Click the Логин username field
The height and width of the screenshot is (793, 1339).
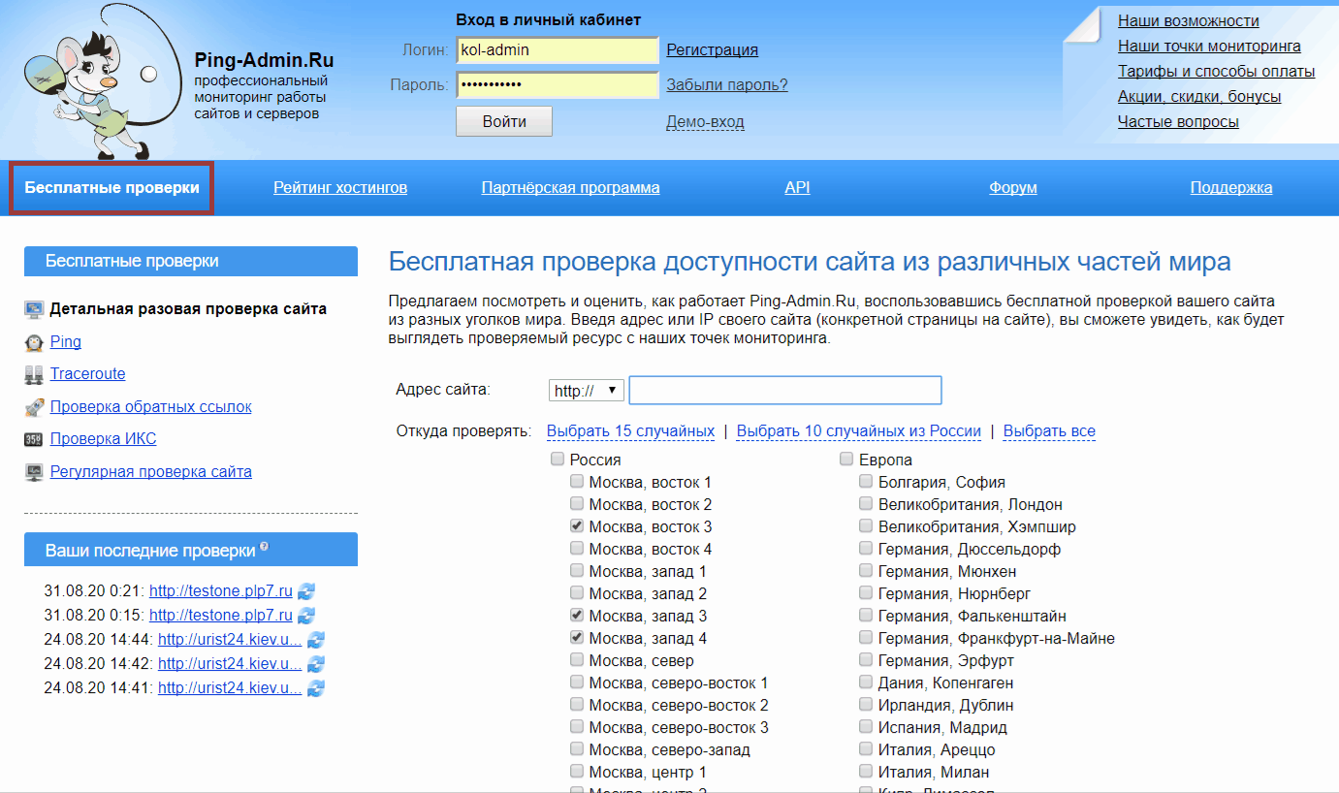(558, 50)
